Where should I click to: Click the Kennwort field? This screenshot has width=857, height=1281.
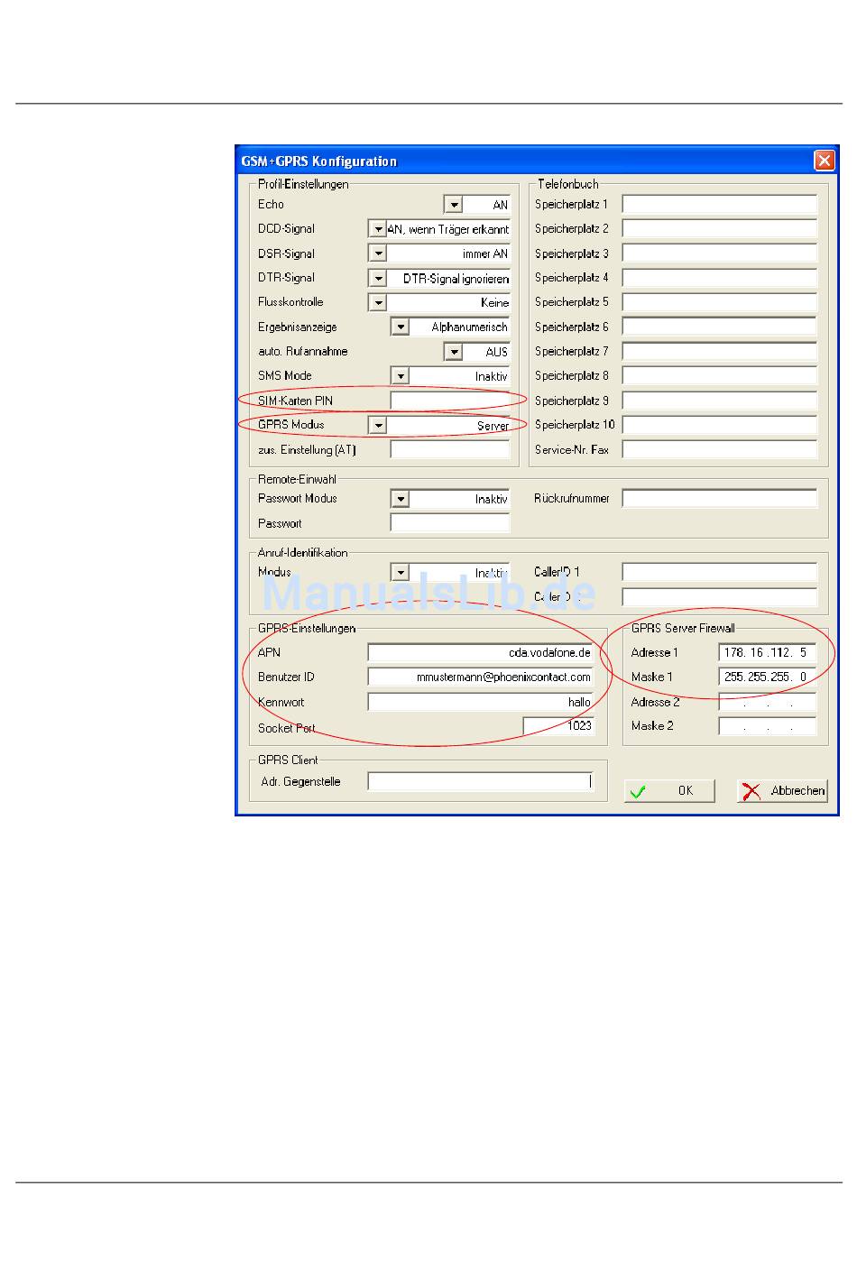(481, 702)
